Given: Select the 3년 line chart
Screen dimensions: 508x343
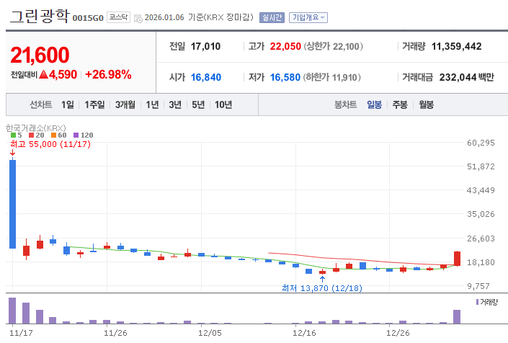Looking at the screenshot, I should coord(175,104).
